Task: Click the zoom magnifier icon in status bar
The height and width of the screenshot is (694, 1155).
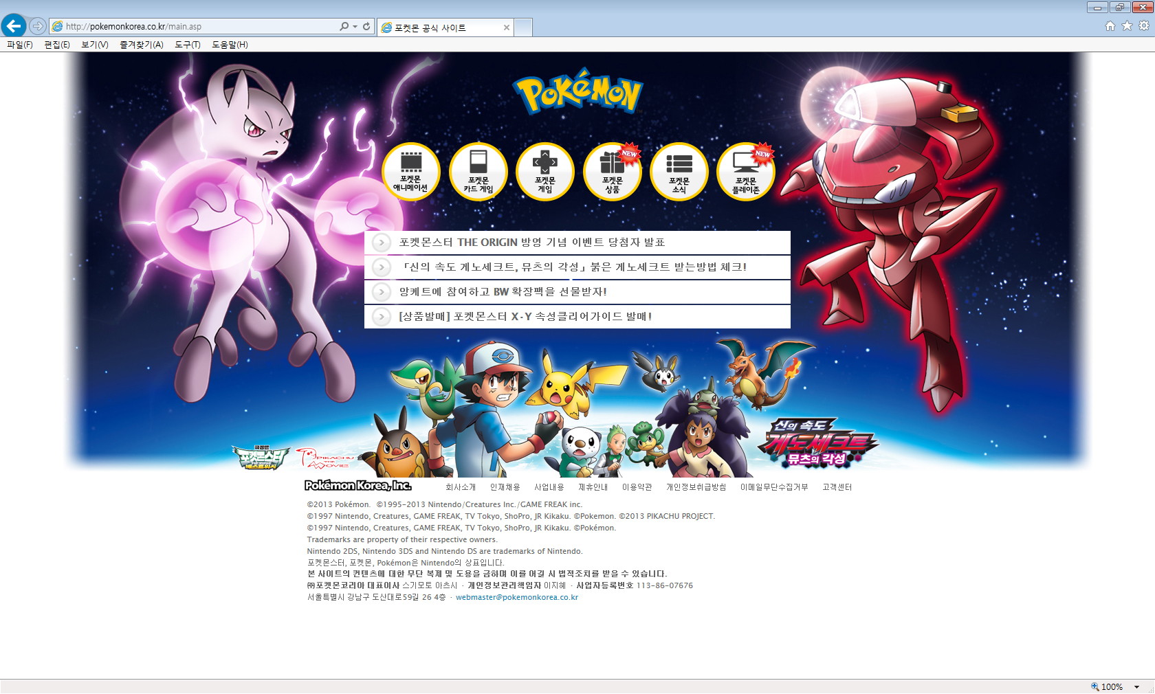Action: (x=1094, y=686)
